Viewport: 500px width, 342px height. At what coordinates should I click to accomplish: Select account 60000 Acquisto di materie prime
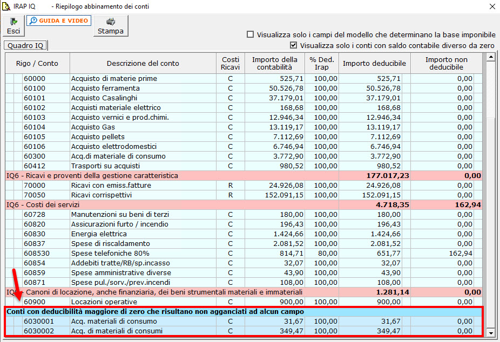[x=244, y=78]
